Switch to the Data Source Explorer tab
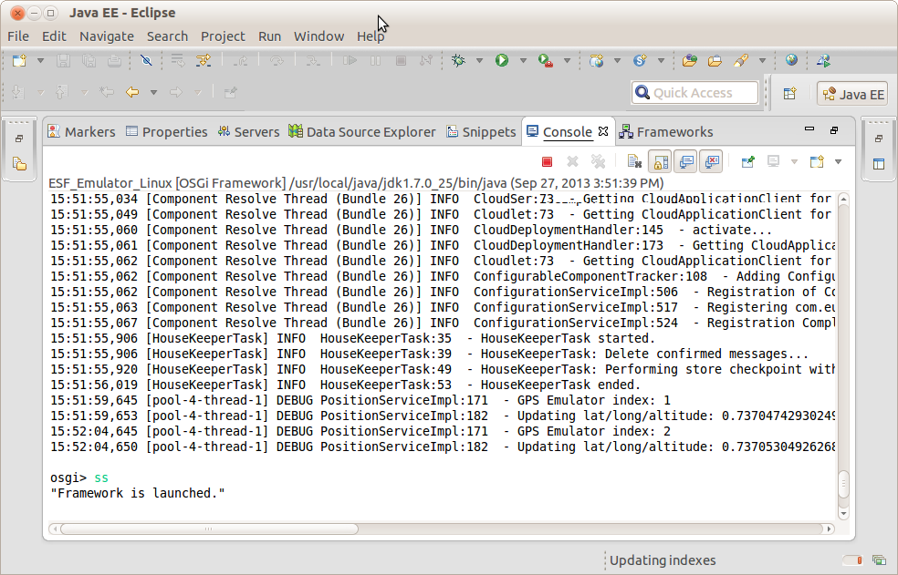Viewport: 898px width, 575px height. click(x=362, y=131)
